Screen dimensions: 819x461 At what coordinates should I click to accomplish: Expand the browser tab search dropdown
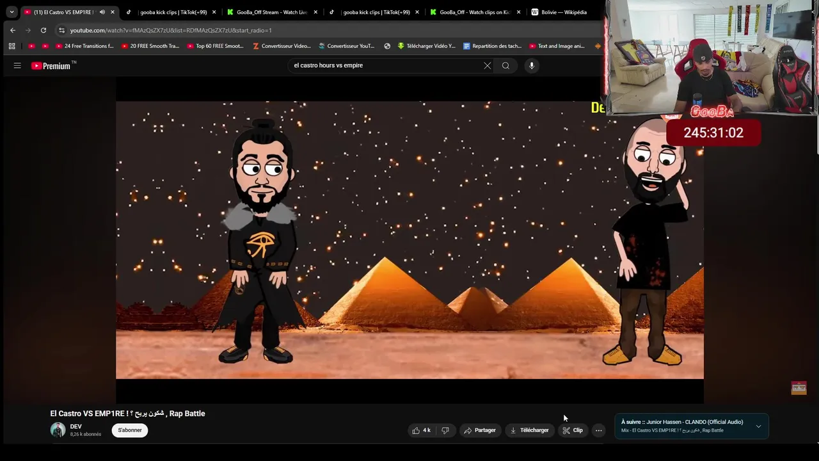click(x=12, y=12)
